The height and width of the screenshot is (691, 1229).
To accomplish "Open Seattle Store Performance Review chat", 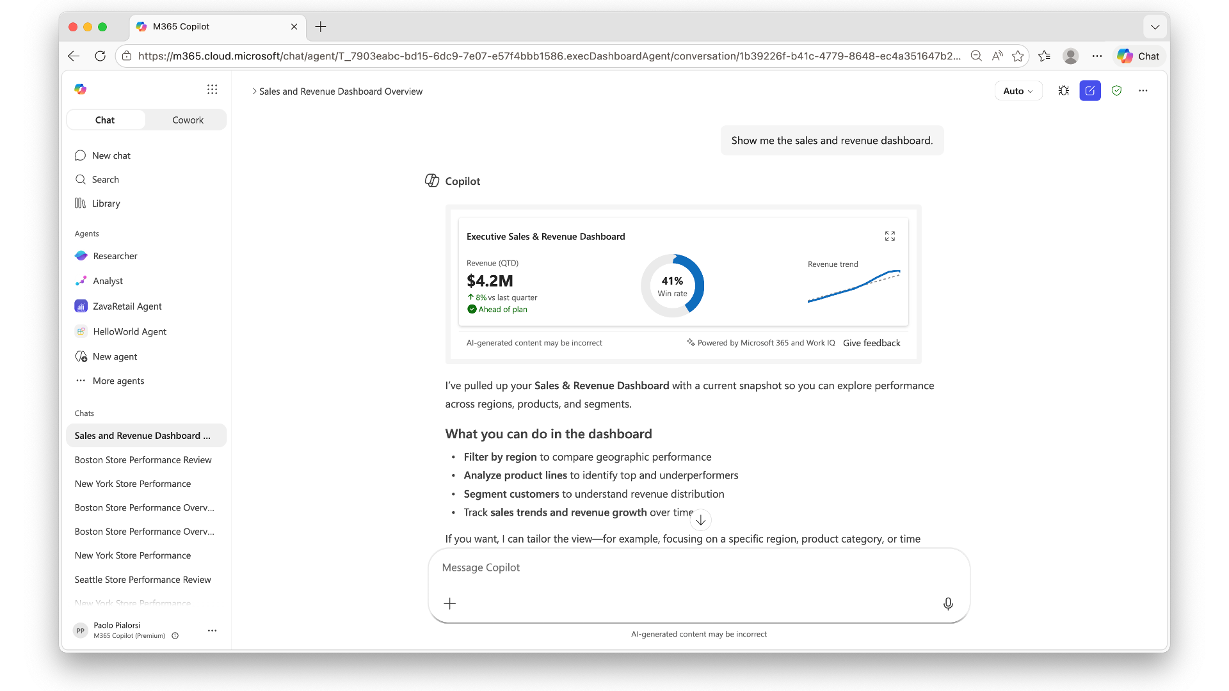I will tap(146, 580).
